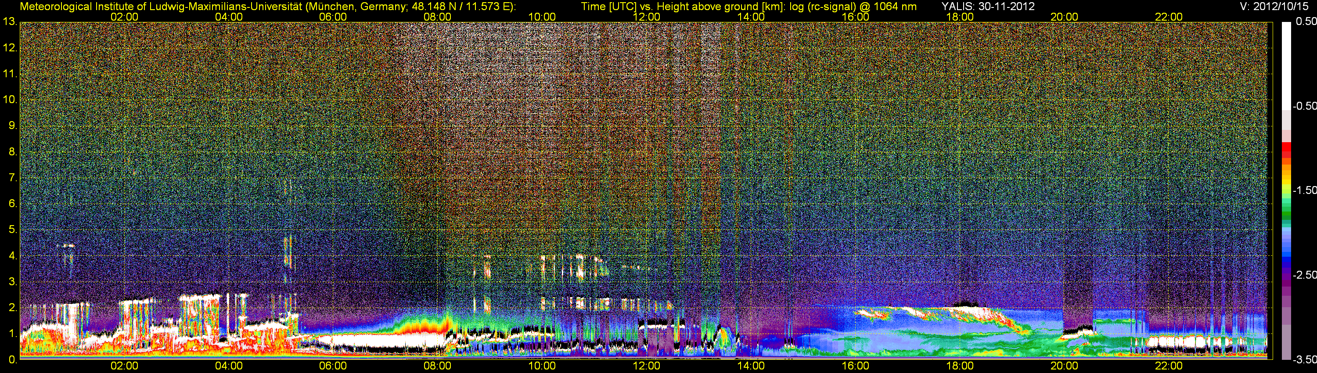Click the 06:00 label on the bottom time axis
The width and height of the screenshot is (1317, 373).
point(333,366)
